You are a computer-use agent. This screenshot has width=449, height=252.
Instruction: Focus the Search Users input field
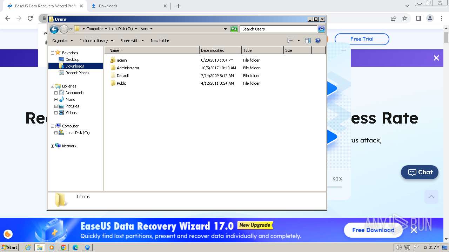click(279, 29)
